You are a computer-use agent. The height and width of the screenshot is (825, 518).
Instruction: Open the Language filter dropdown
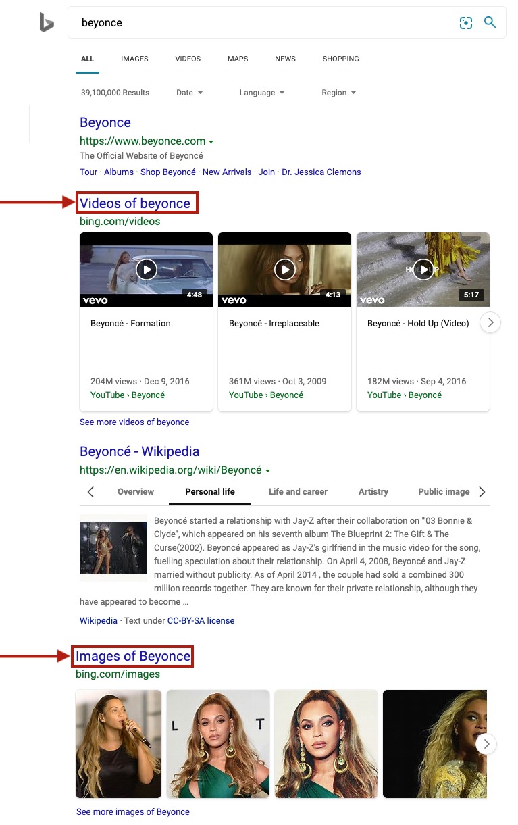click(x=261, y=93)
